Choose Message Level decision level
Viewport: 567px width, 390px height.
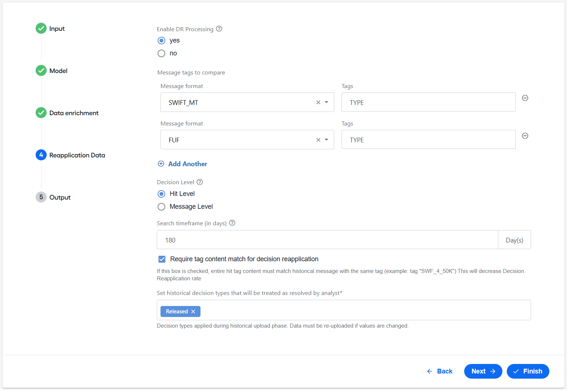coord(161,207)
